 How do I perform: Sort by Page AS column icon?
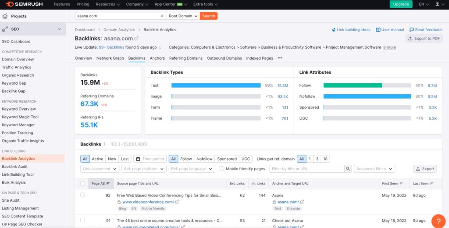click(108, 184)
